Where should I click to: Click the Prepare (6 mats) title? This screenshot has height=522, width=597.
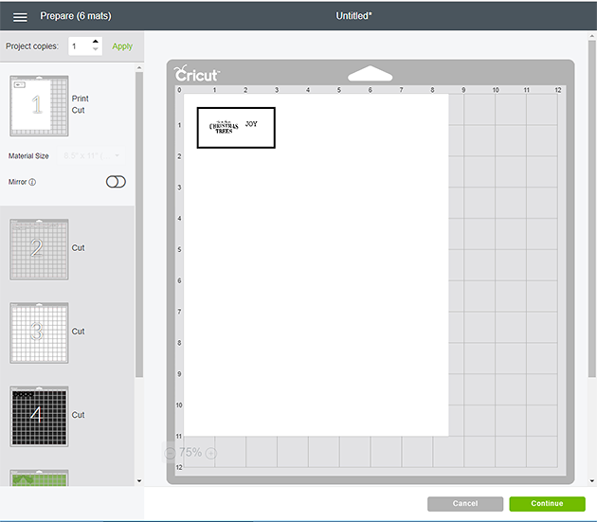click(x=76, y=16)
